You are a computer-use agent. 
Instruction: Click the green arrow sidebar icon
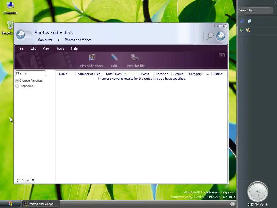tap(241, 30)
